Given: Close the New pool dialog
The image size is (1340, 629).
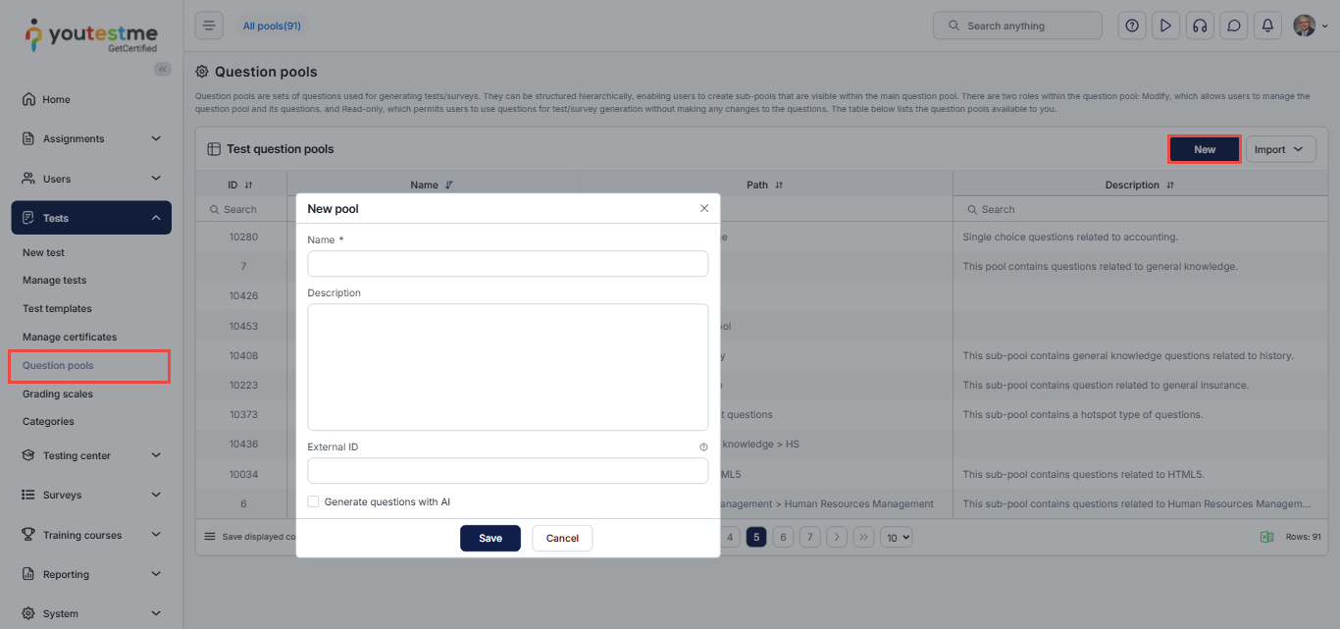Looking at the screenshot, I should pyautogui.click(x=704, y=208).
